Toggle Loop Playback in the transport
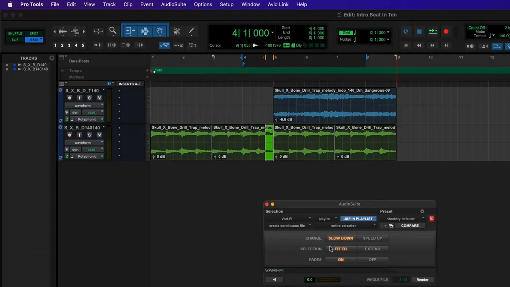This screenshot has width=510, height=287. click(433, 31)
